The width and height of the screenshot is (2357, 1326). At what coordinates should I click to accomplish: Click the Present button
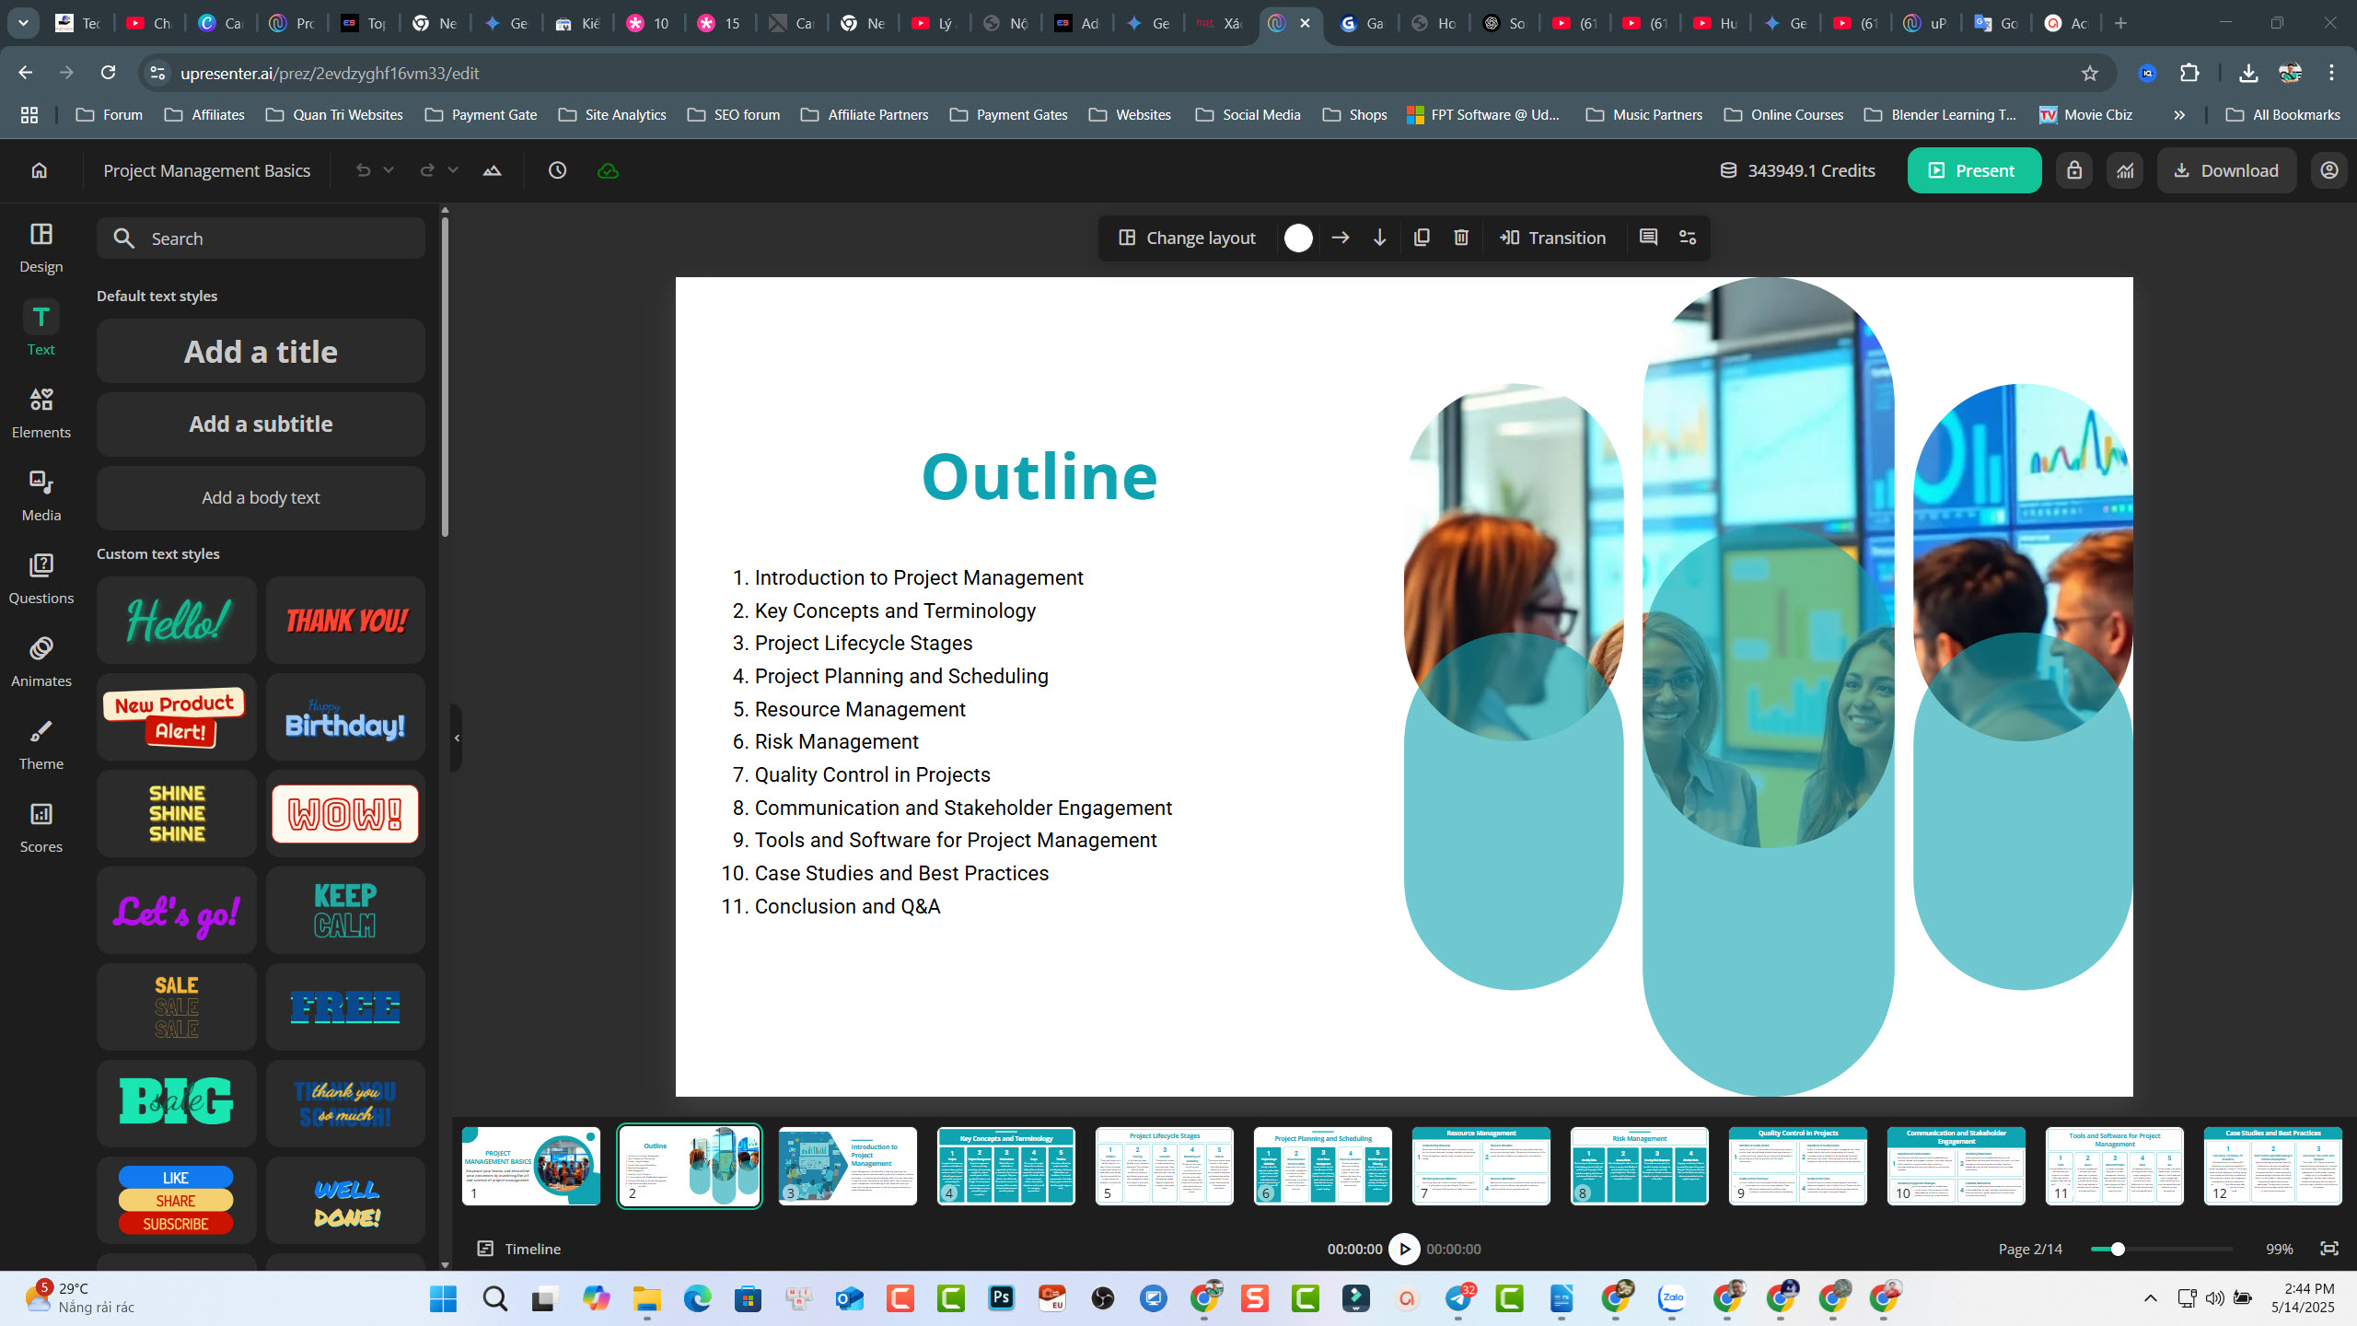click(x=1974, y=169)
